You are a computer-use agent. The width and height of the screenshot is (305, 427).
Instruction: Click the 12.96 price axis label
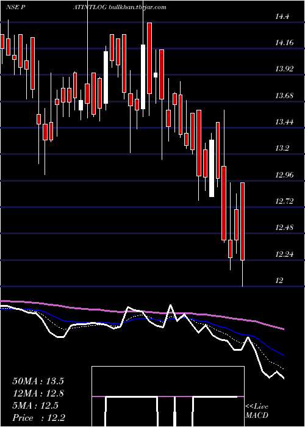[x=284, y=174]
